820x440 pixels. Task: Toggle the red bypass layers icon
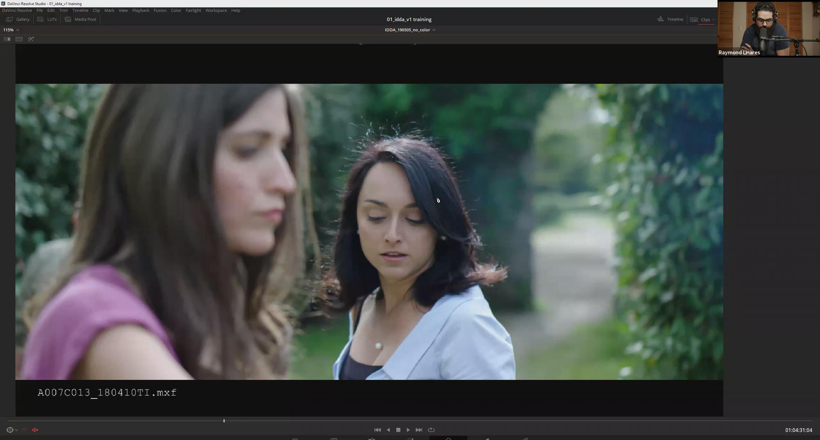tap(24, 430)
